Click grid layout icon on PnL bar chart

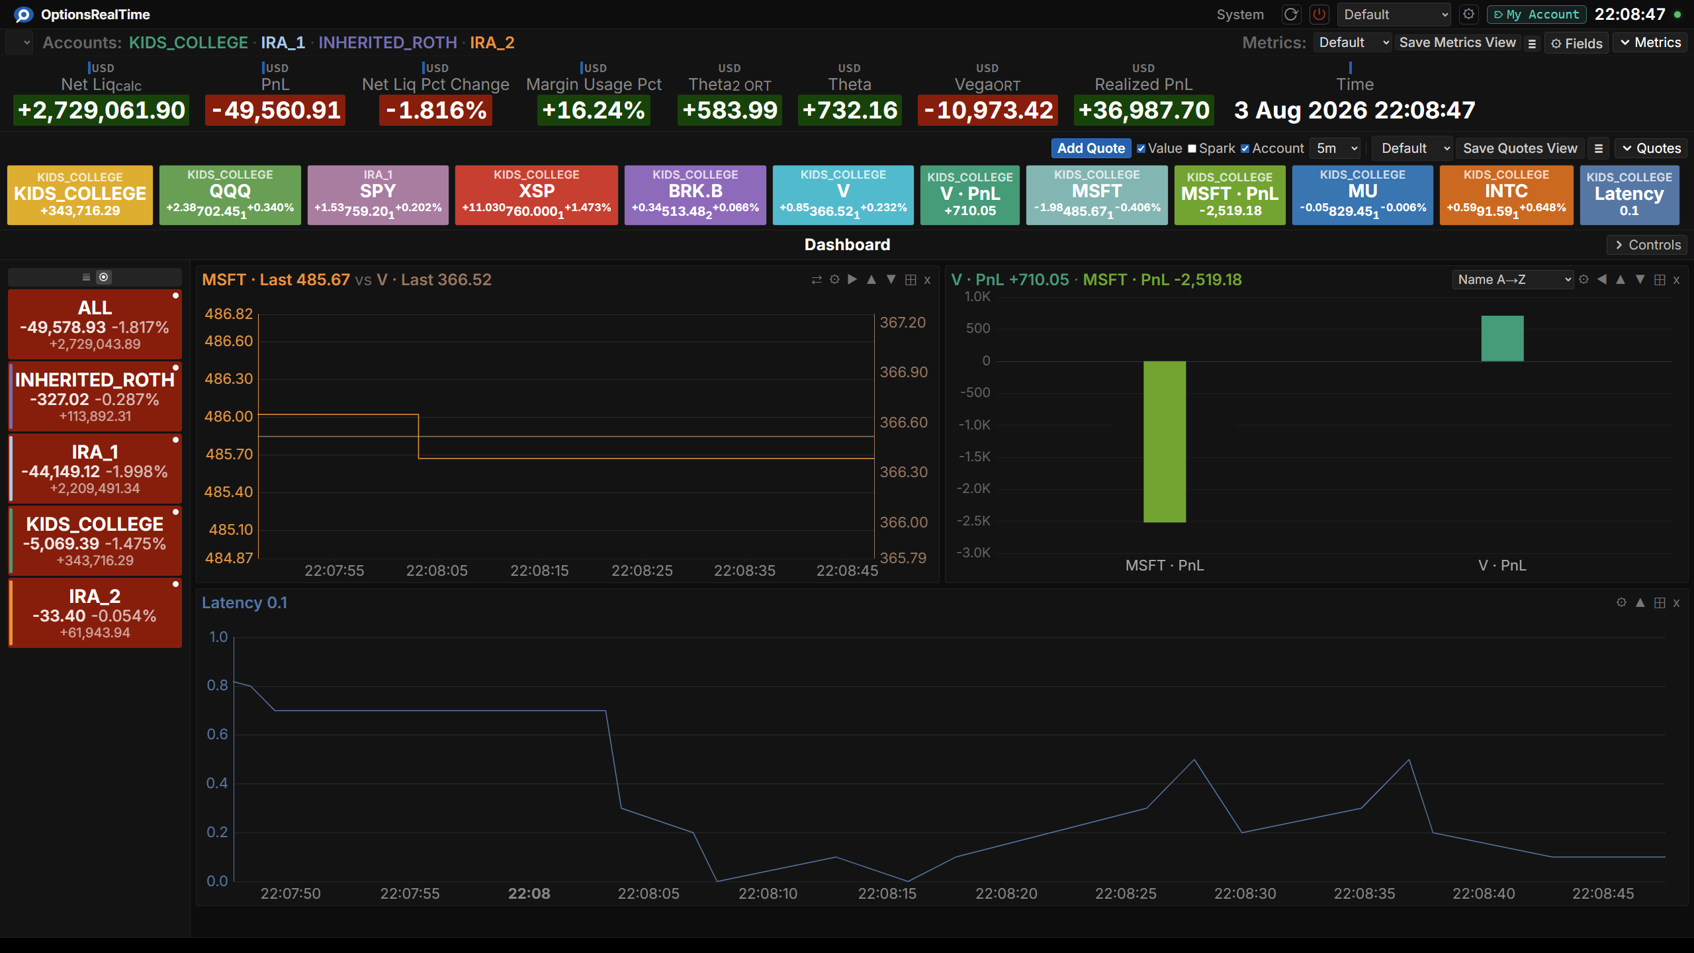(x=1660, y=280)
